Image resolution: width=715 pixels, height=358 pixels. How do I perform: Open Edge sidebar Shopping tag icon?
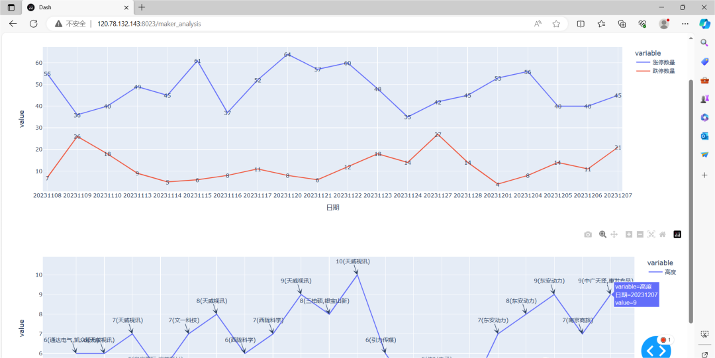(704, 61)
